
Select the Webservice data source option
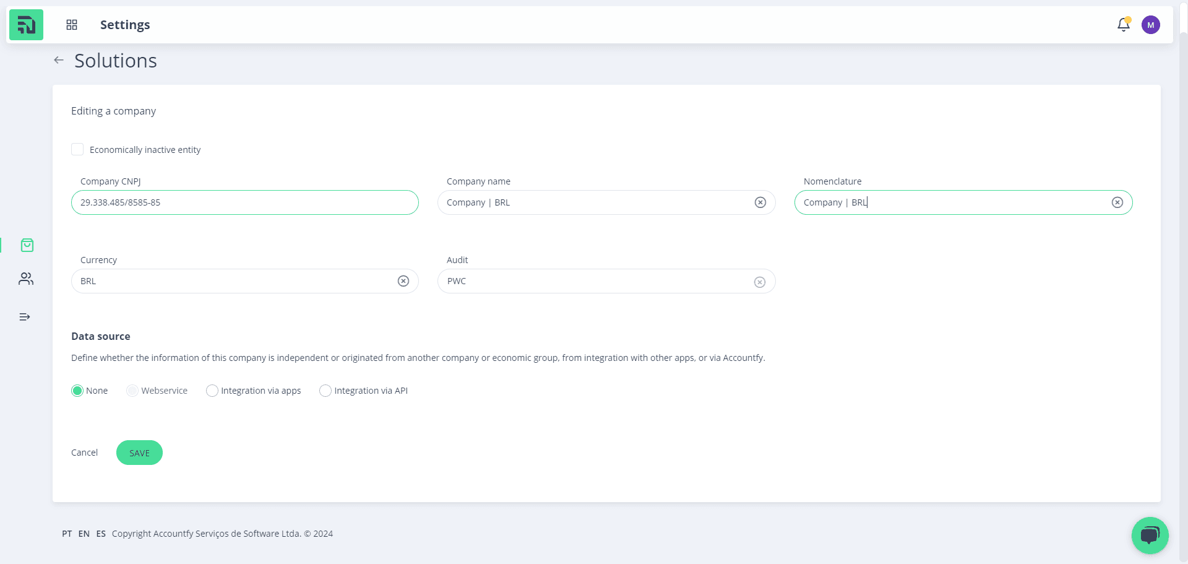coord(132,391)
